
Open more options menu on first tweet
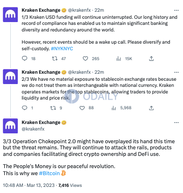click(176, 10)
